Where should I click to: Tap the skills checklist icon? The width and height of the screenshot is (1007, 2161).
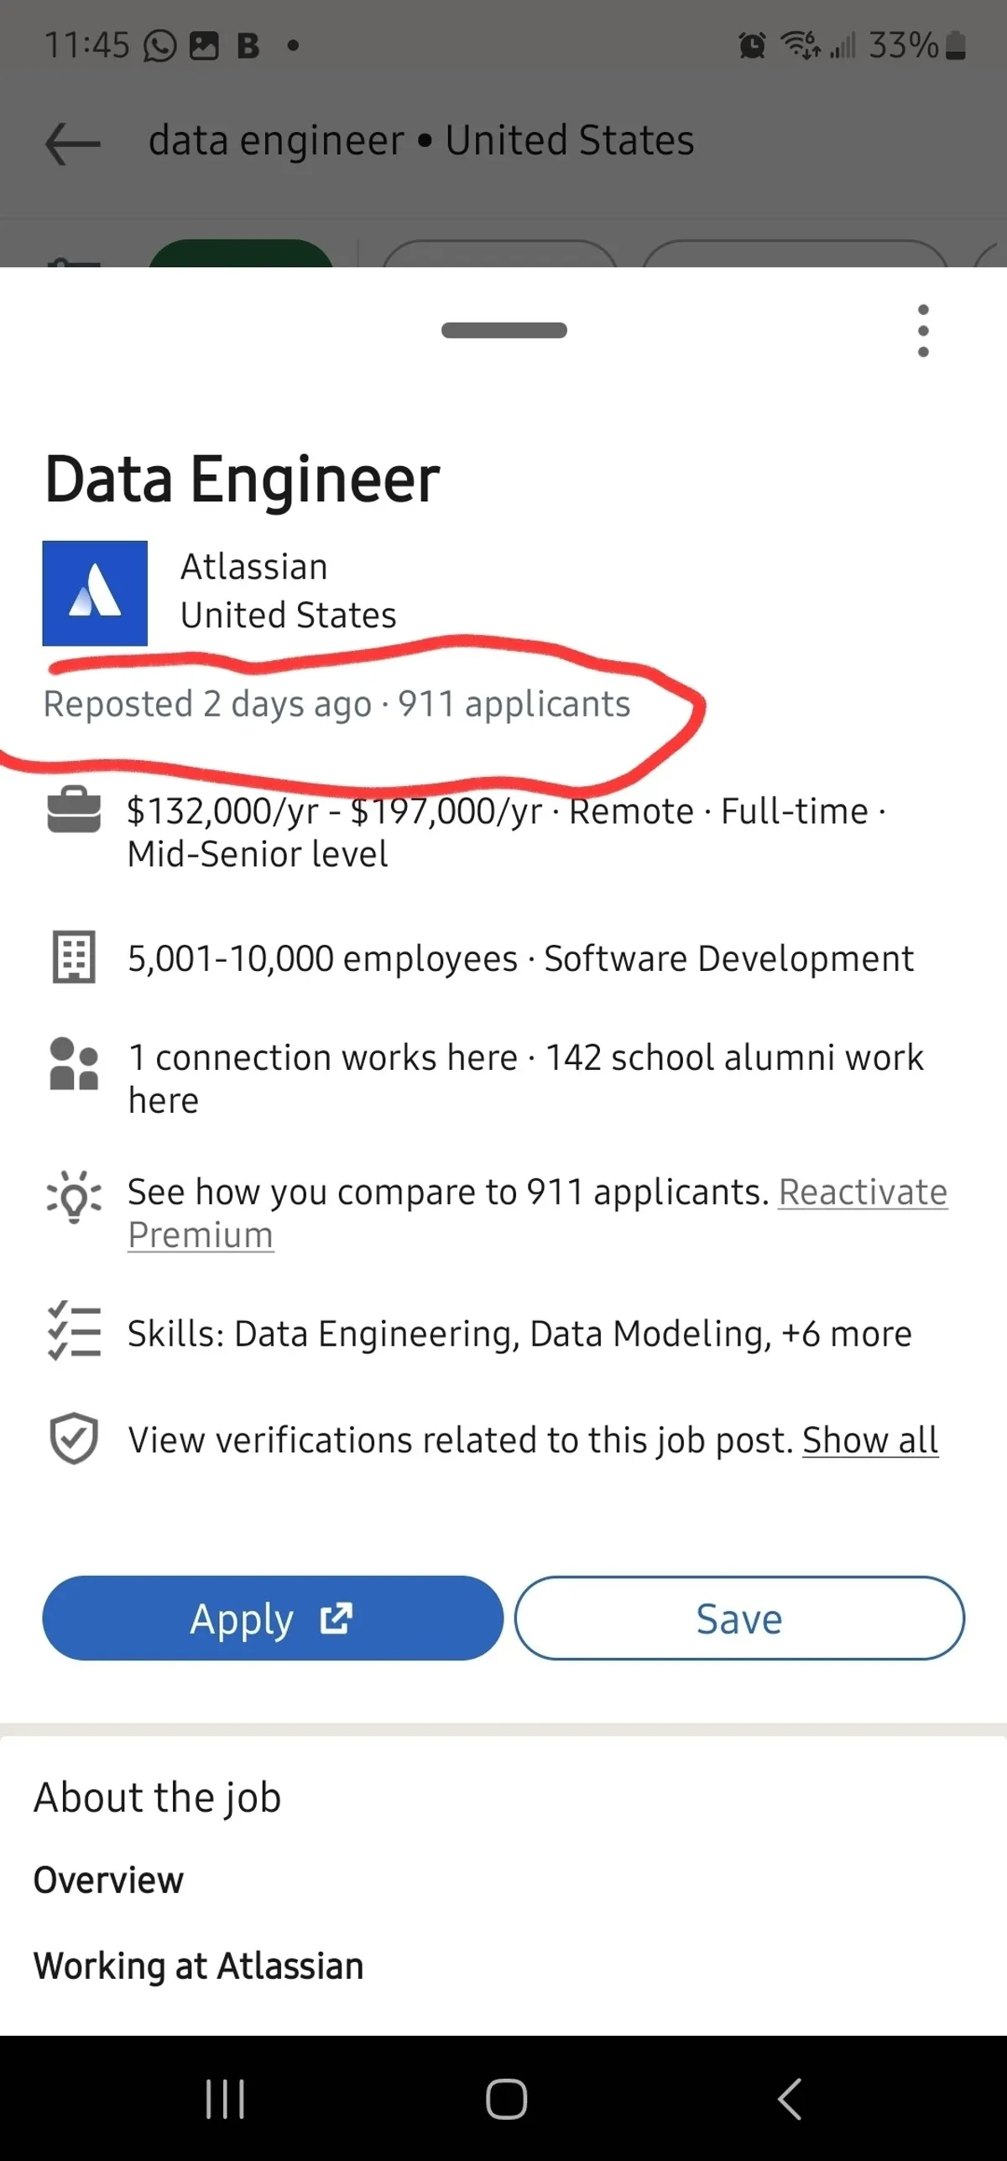click(74, 1331)
